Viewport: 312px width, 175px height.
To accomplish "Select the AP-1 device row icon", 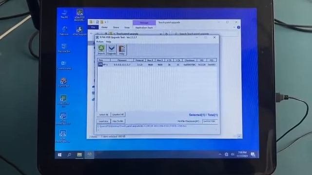I will click(100, 65).
